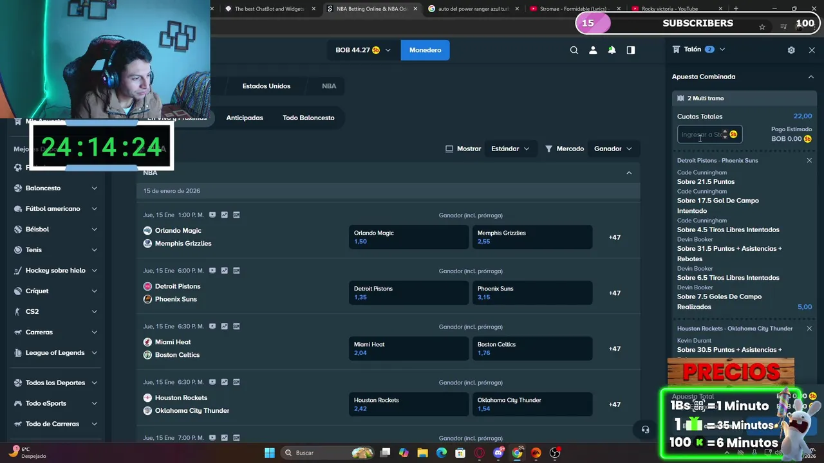Click live stream icon for Detroit Pistons game
This screenshot has height=463, width=824.
[x=212, y=271]
